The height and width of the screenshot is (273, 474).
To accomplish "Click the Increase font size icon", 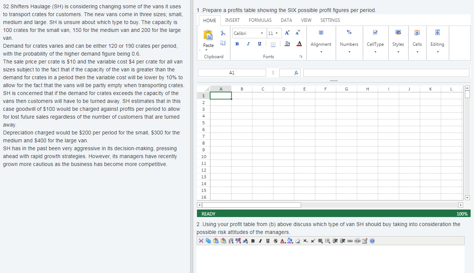I will [x=287, y=33].
